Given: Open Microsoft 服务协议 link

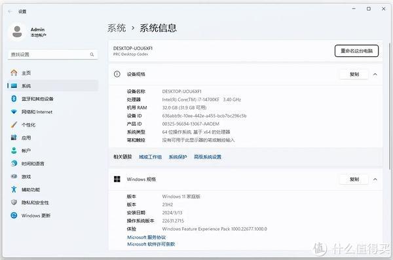Looking at the screenshot, I should 146,237.
